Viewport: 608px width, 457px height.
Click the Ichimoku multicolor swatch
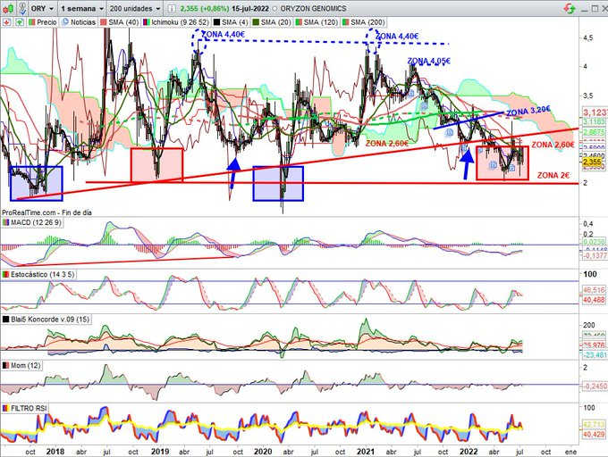point(147,22)
